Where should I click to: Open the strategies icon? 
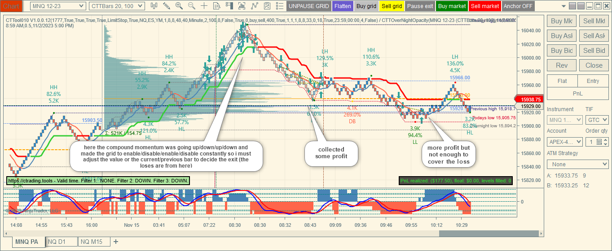pos(255,6)
